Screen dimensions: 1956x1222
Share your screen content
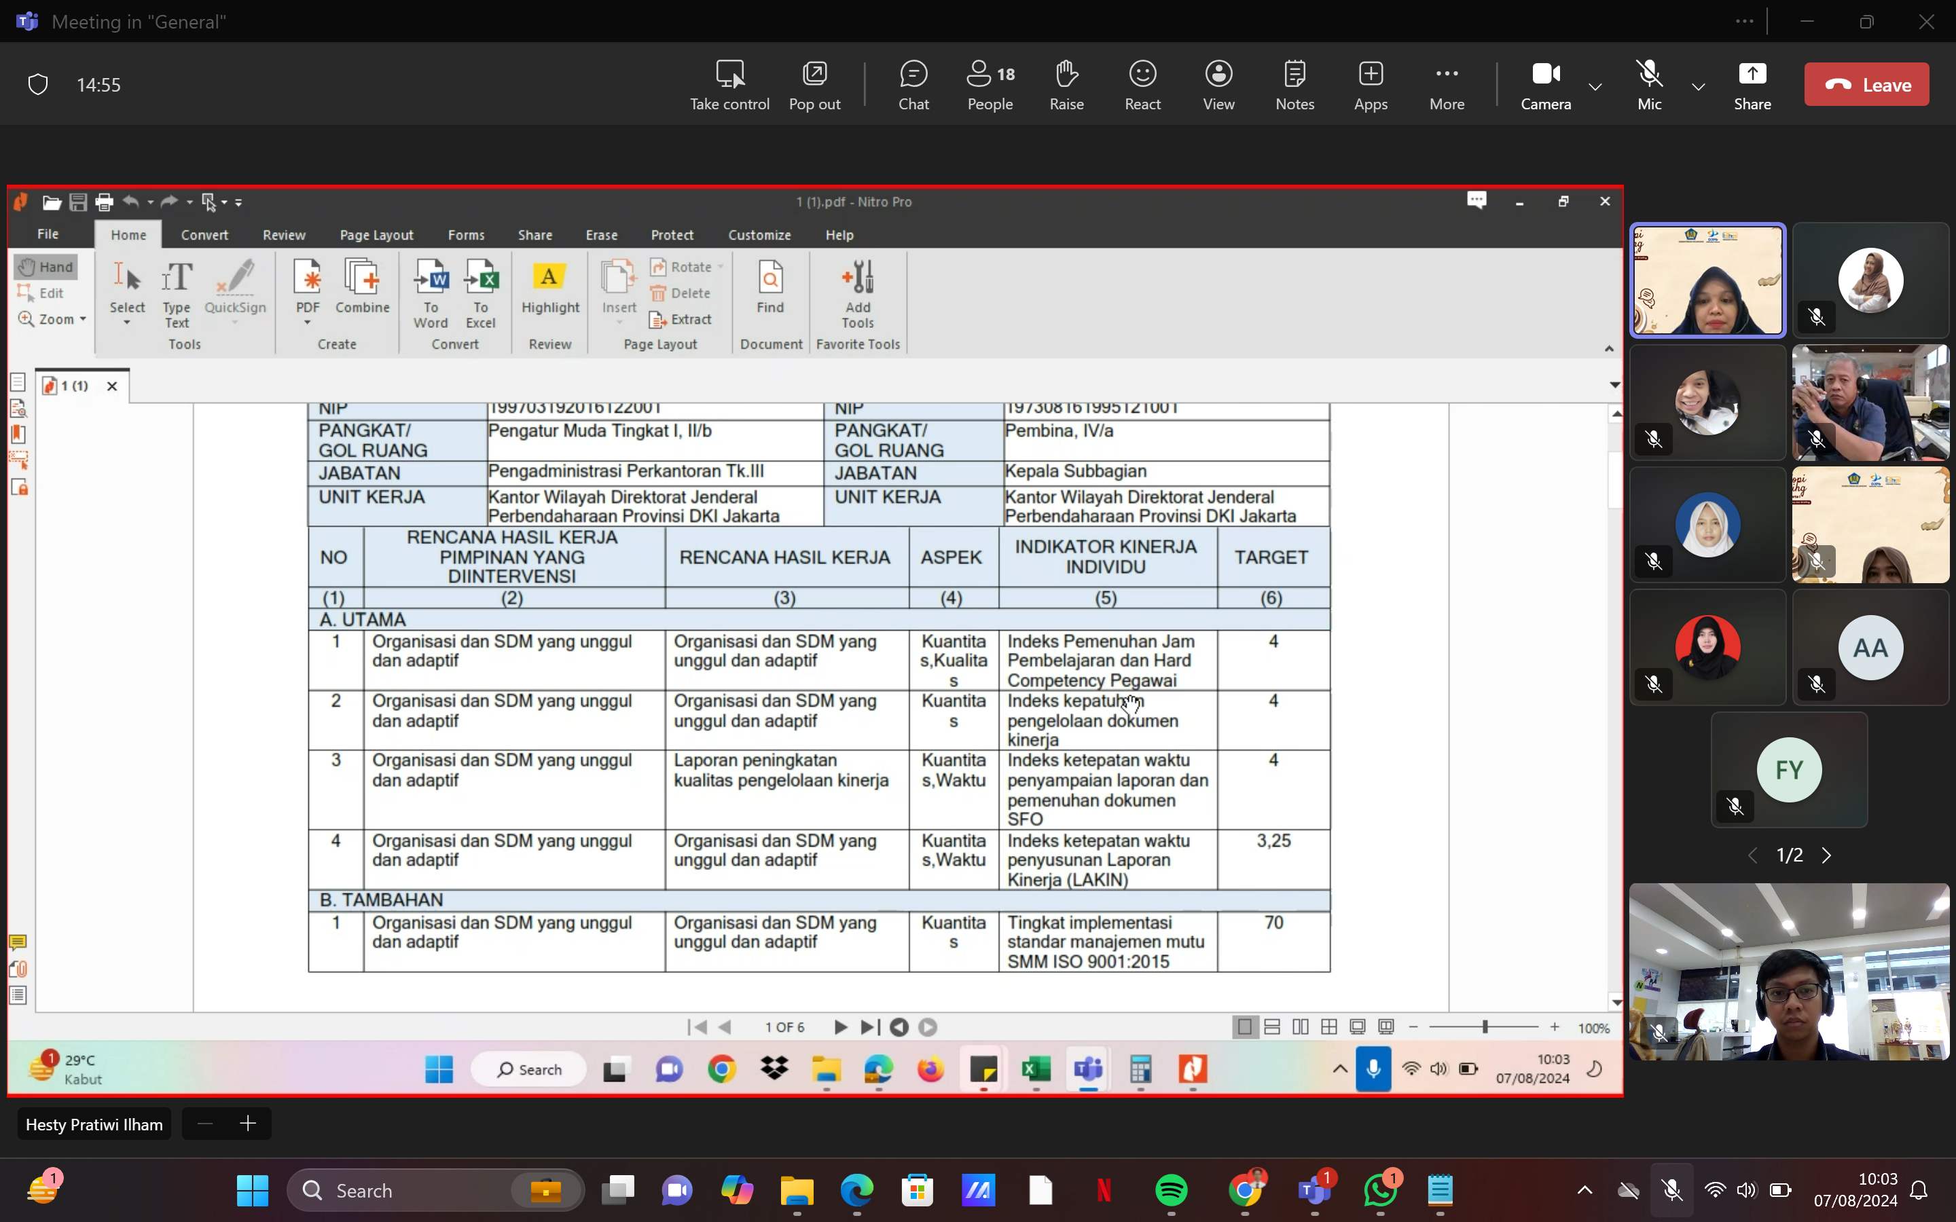(1752, 84)
